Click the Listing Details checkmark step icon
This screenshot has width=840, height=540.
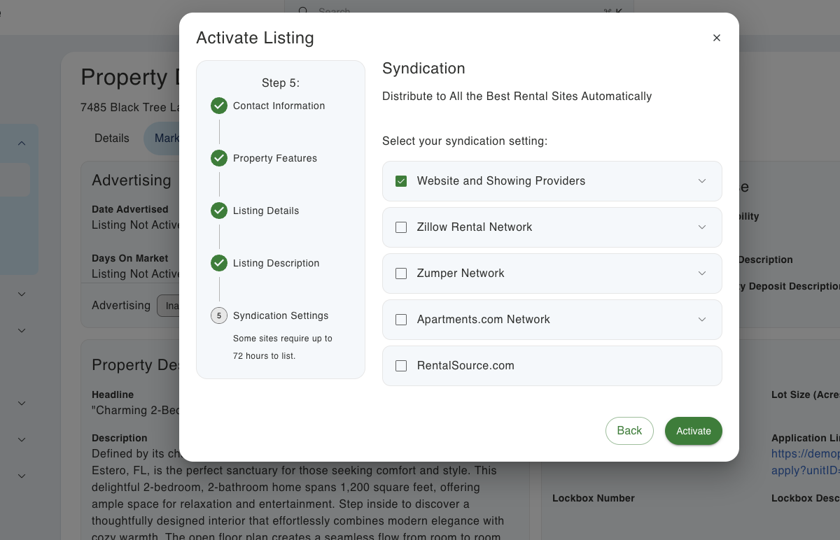[x=219, y=211]
